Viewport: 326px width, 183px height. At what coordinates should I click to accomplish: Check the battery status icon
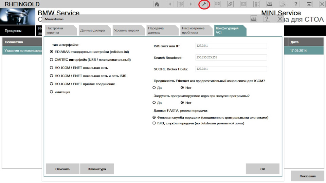(257, 4)
